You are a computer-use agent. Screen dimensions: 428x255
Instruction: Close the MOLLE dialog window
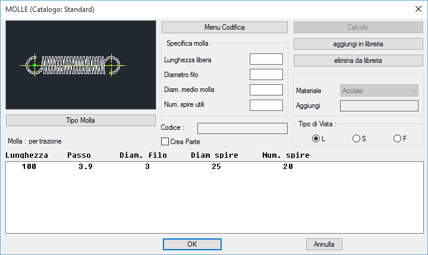[x=418, y=9]
